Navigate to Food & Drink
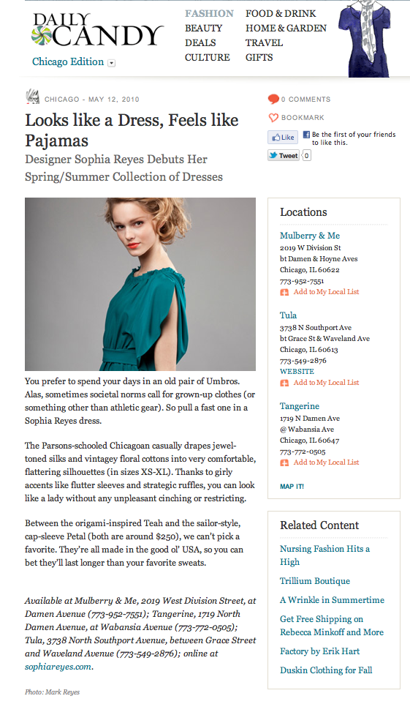The image size is (410, 704). tap(281, 13)
